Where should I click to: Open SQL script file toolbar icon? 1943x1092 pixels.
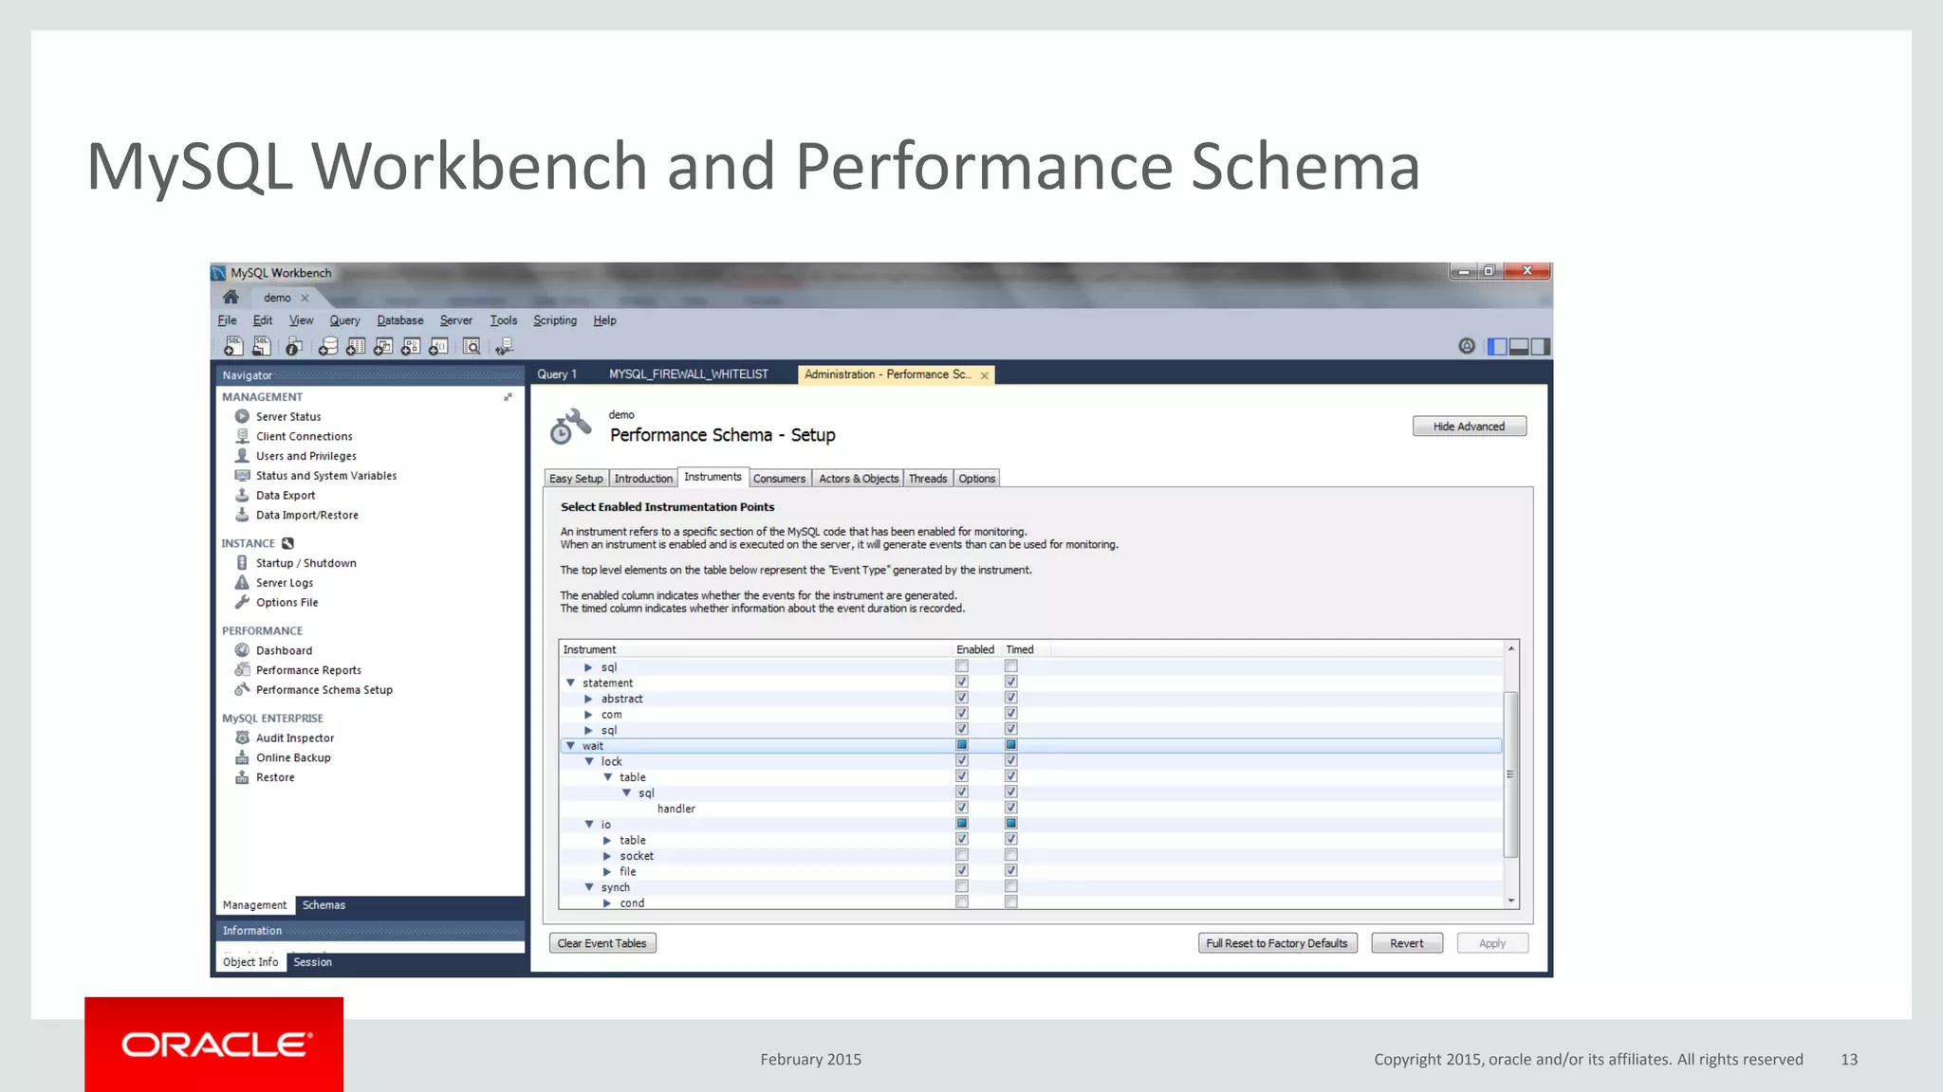coord(261,347)
